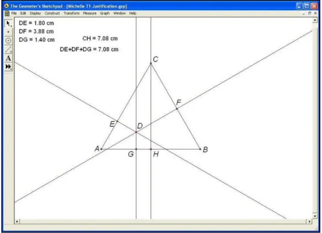The height and width of the screenshot is (233, 322).
Task: Click the label E
Action: tap(112, 124)
